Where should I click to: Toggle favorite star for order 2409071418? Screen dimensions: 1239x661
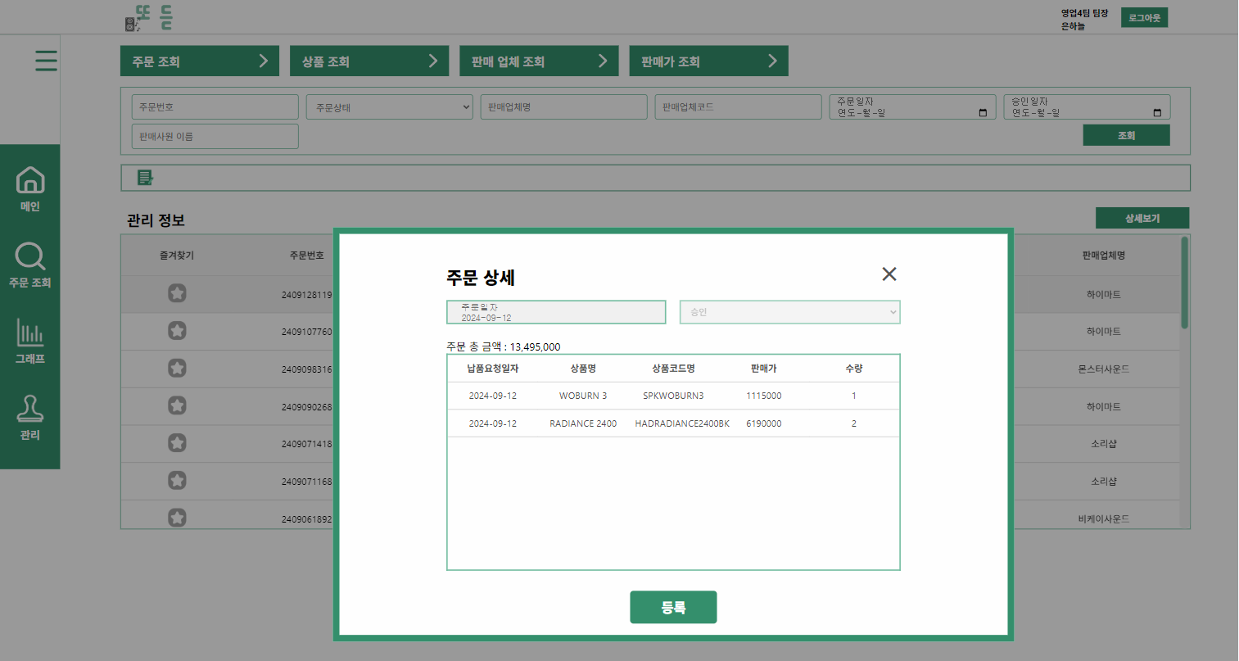[177, 443]
